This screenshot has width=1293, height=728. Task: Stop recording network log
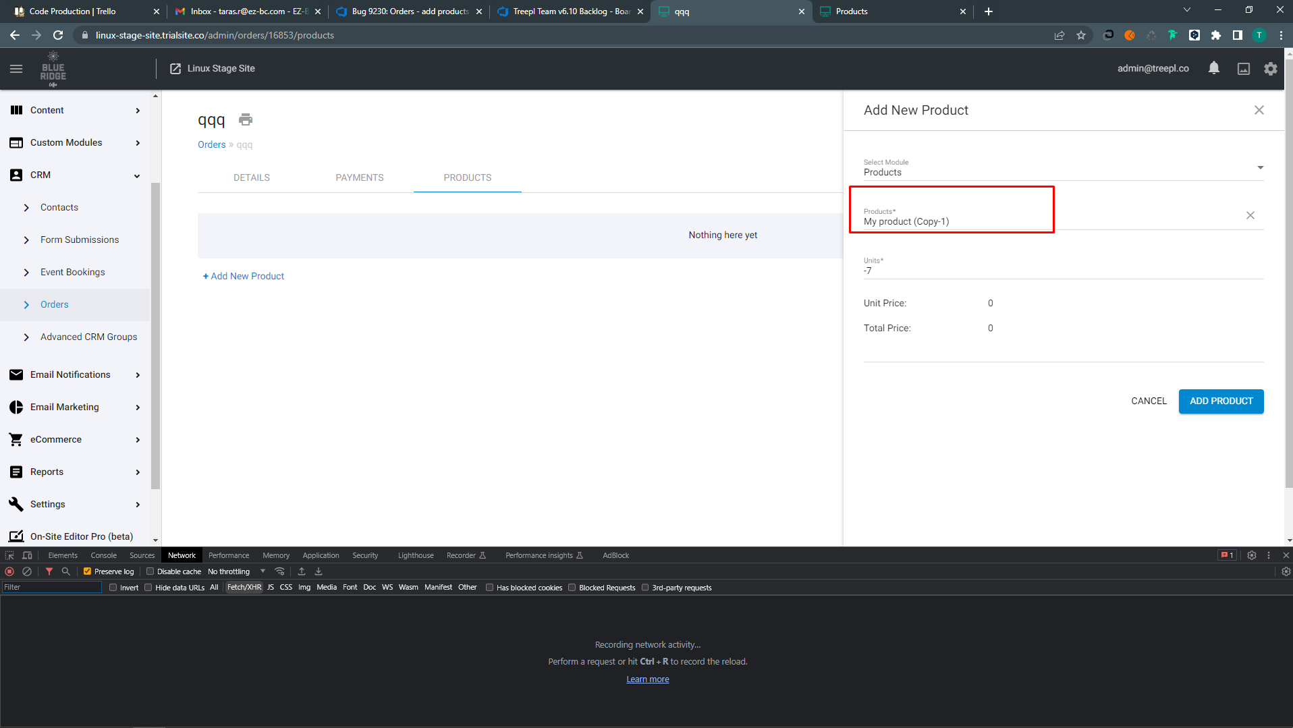[9, 571]
